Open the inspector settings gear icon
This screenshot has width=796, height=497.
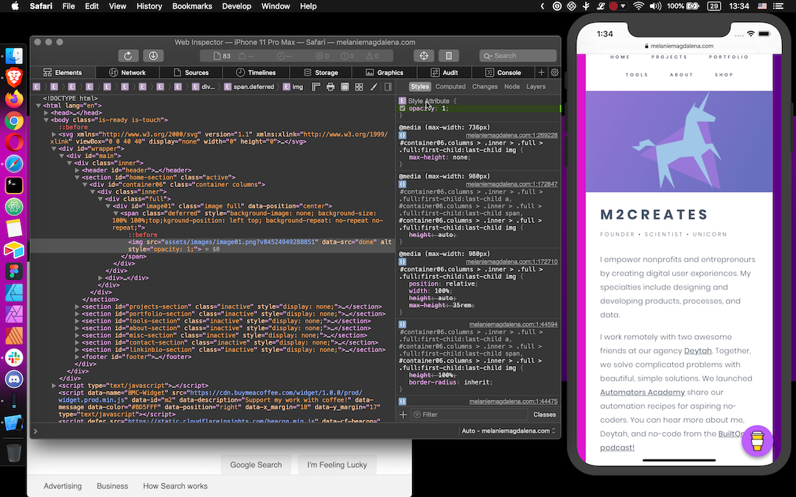554,72
